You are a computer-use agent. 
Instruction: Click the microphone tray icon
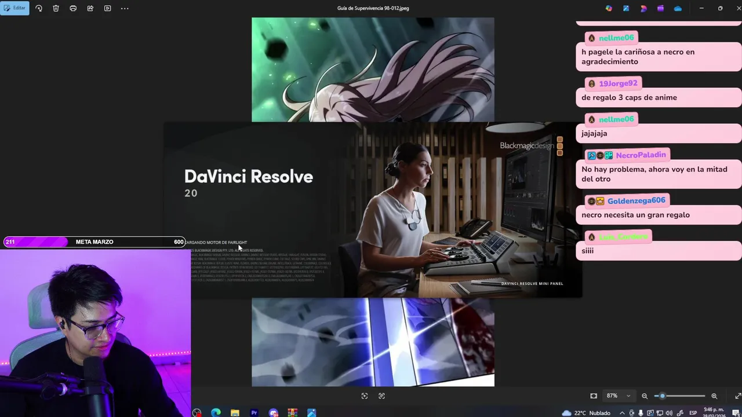click(x=641, y=413)
